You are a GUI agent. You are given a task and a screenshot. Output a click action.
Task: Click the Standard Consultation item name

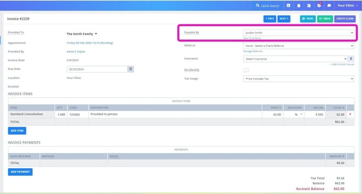(26, 114)
